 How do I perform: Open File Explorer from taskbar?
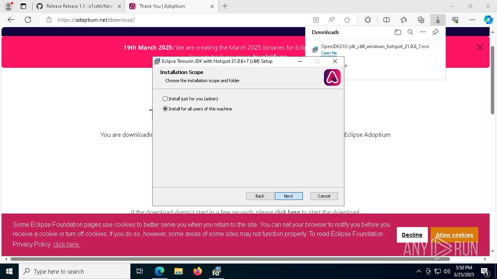[178, 271]
